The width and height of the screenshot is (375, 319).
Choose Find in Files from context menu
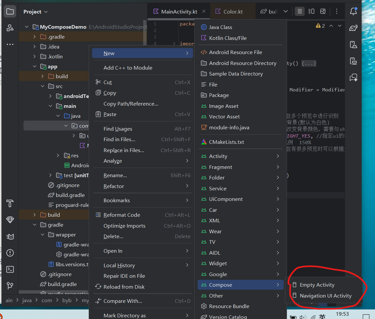click(142, 140)
